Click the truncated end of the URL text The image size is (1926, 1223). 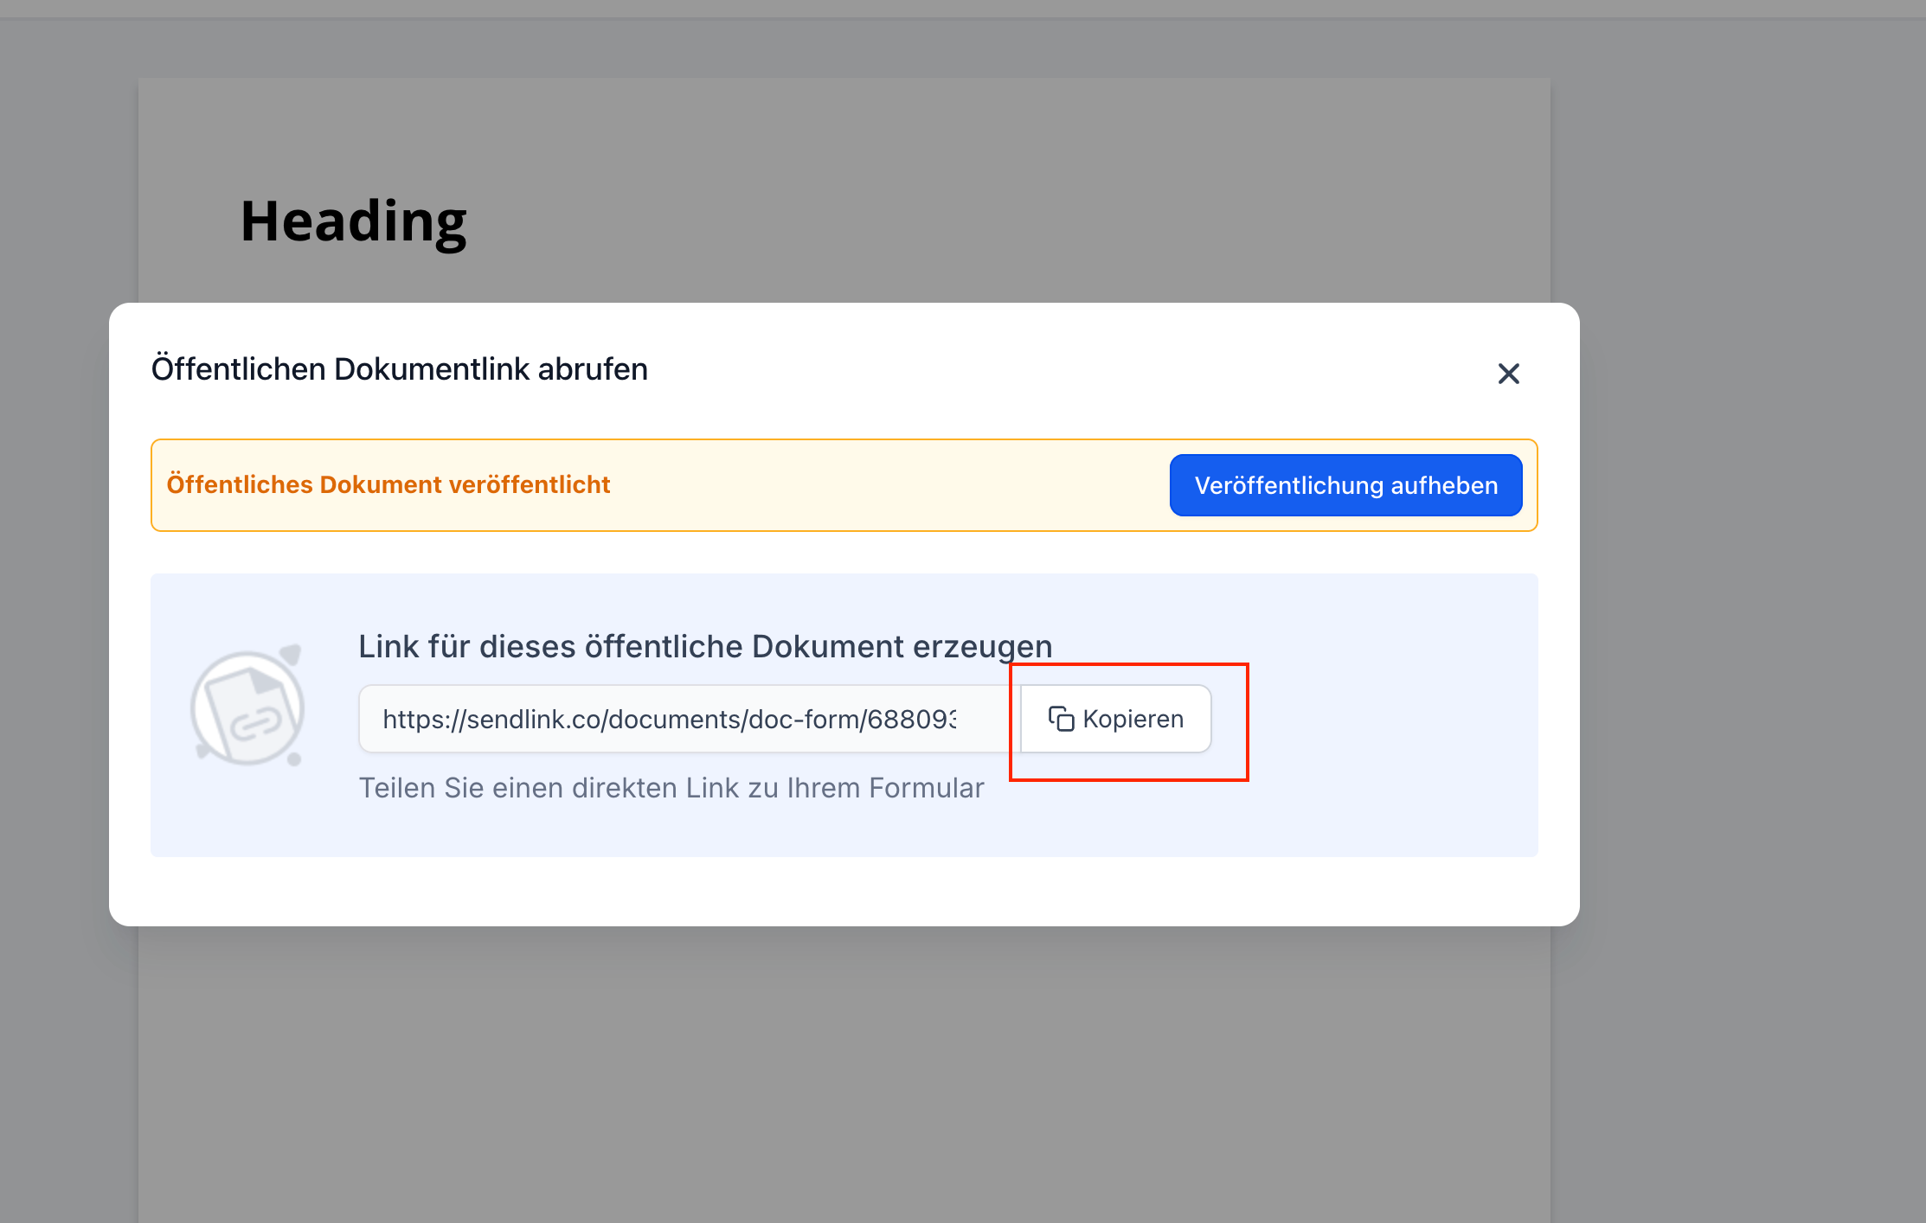943,719
